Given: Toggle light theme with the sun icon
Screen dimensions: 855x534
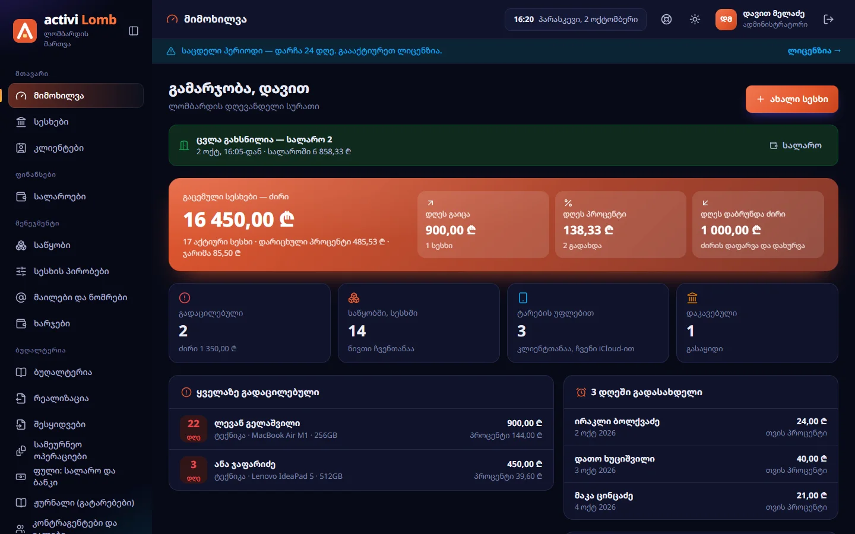Looking at the screenshot, I should point(695,20).
